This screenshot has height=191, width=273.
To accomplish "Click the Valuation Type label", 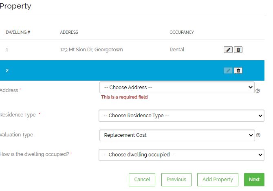I will click(x=16, y=135).
